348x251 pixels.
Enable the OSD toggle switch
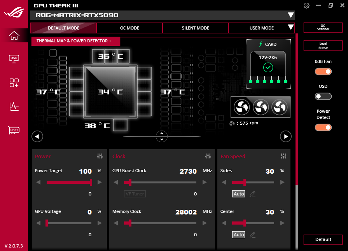point(323,96)
